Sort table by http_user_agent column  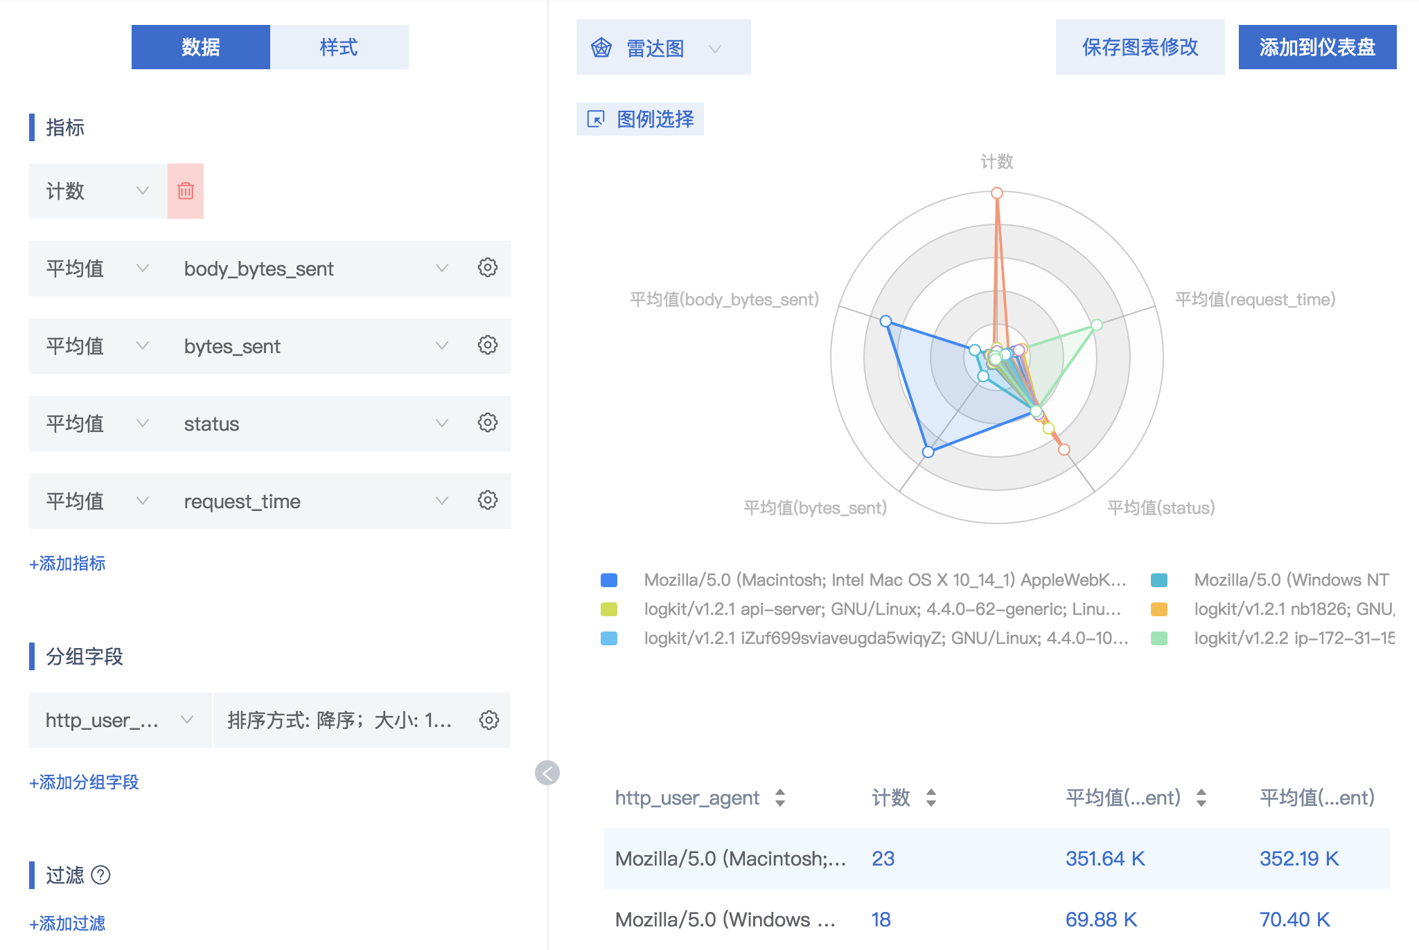(x=780, y=798)
